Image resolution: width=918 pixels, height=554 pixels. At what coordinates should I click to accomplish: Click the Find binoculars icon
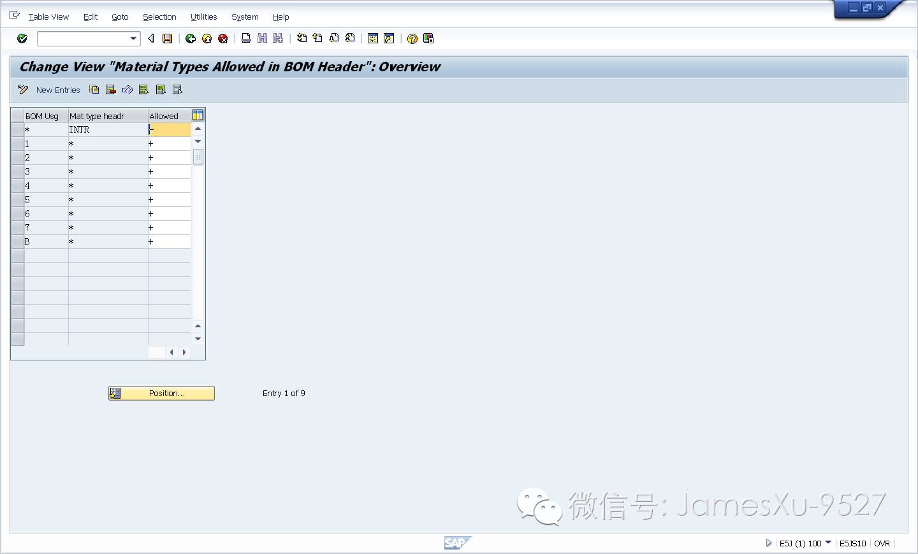coord(262,39)
